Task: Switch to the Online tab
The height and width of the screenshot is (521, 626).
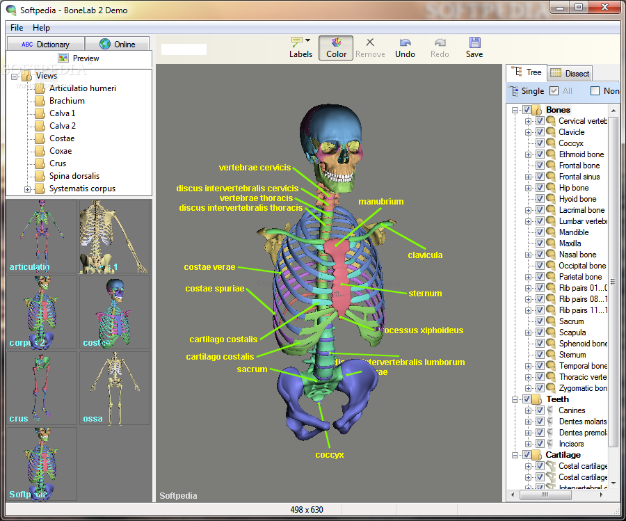Action: 118,44
